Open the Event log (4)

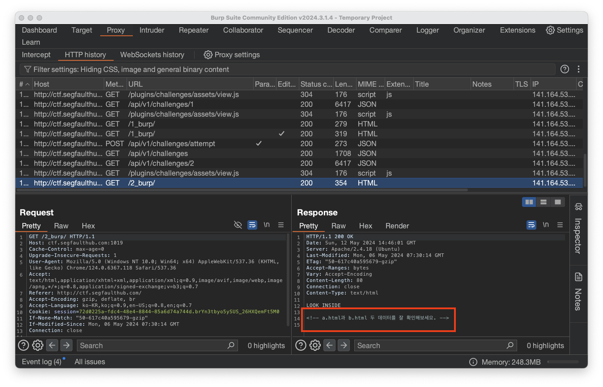pyautogui.click(x=42, y=362)
